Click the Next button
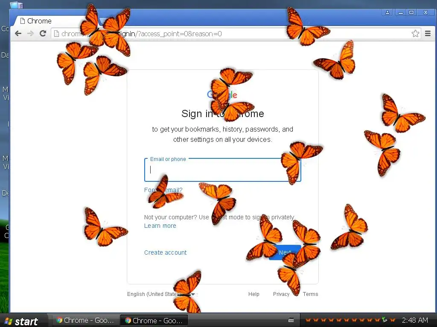 click(285, 252)
